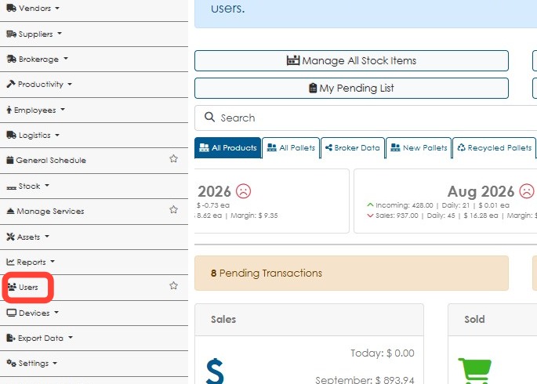The height and width of the screenshot is (384, 537).
Task: Click the magnifier icon in the search box
Action: tap(209, 118)
